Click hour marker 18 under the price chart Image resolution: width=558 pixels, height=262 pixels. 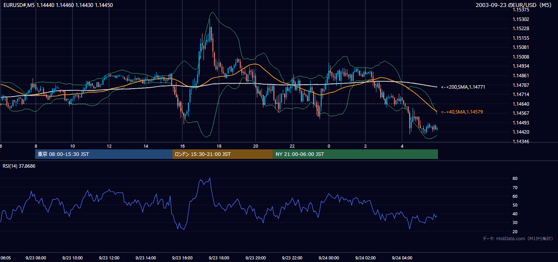pos(219,146)
